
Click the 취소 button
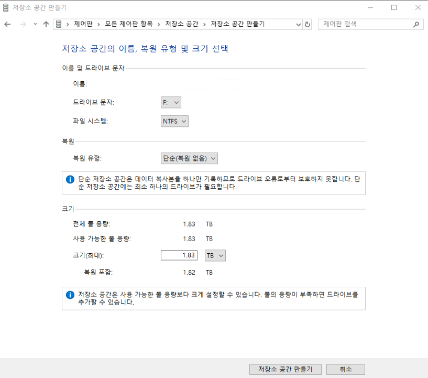[x=345, y=369]
